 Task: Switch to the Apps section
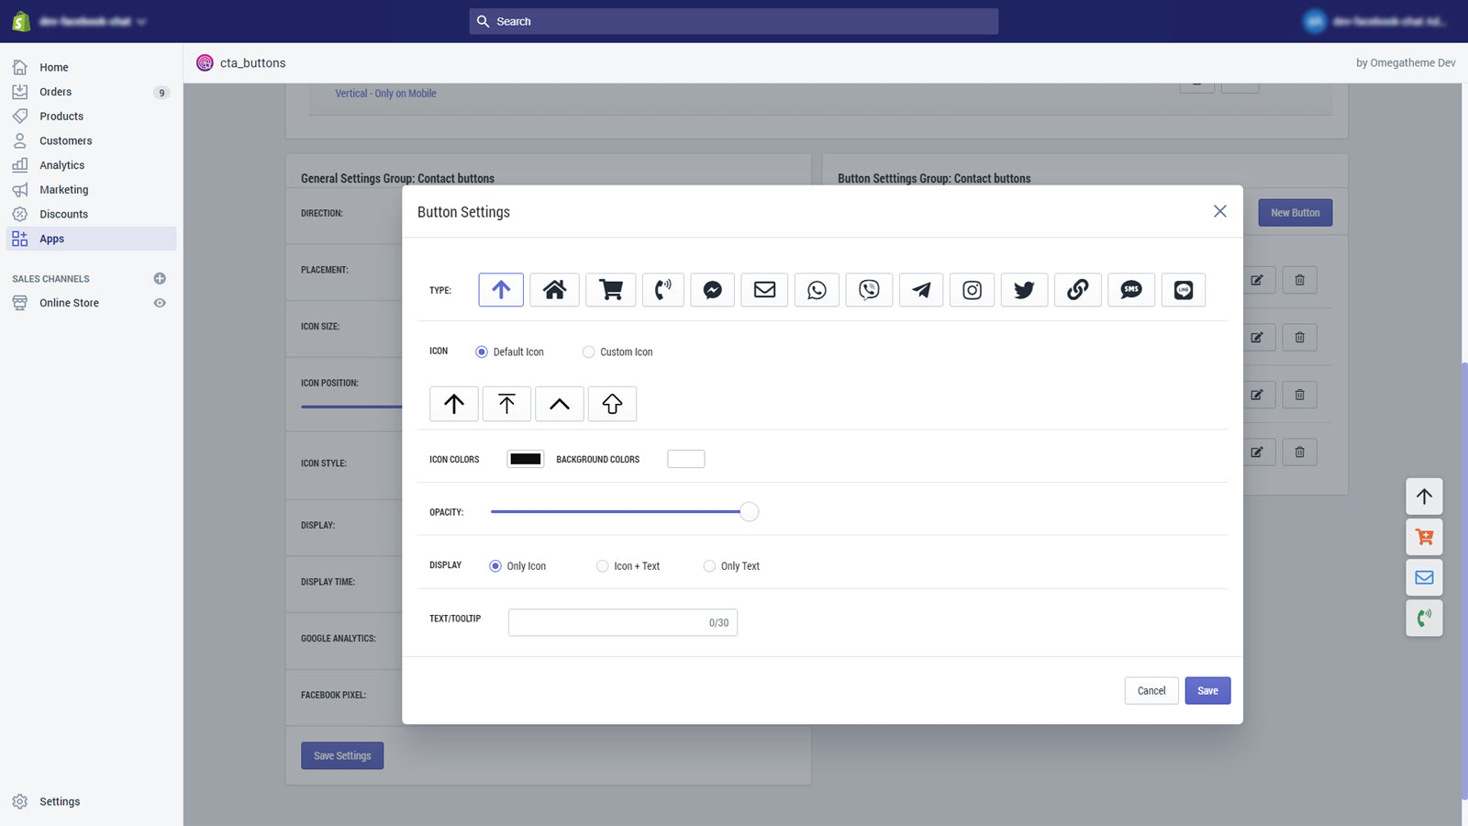(51, 238)
